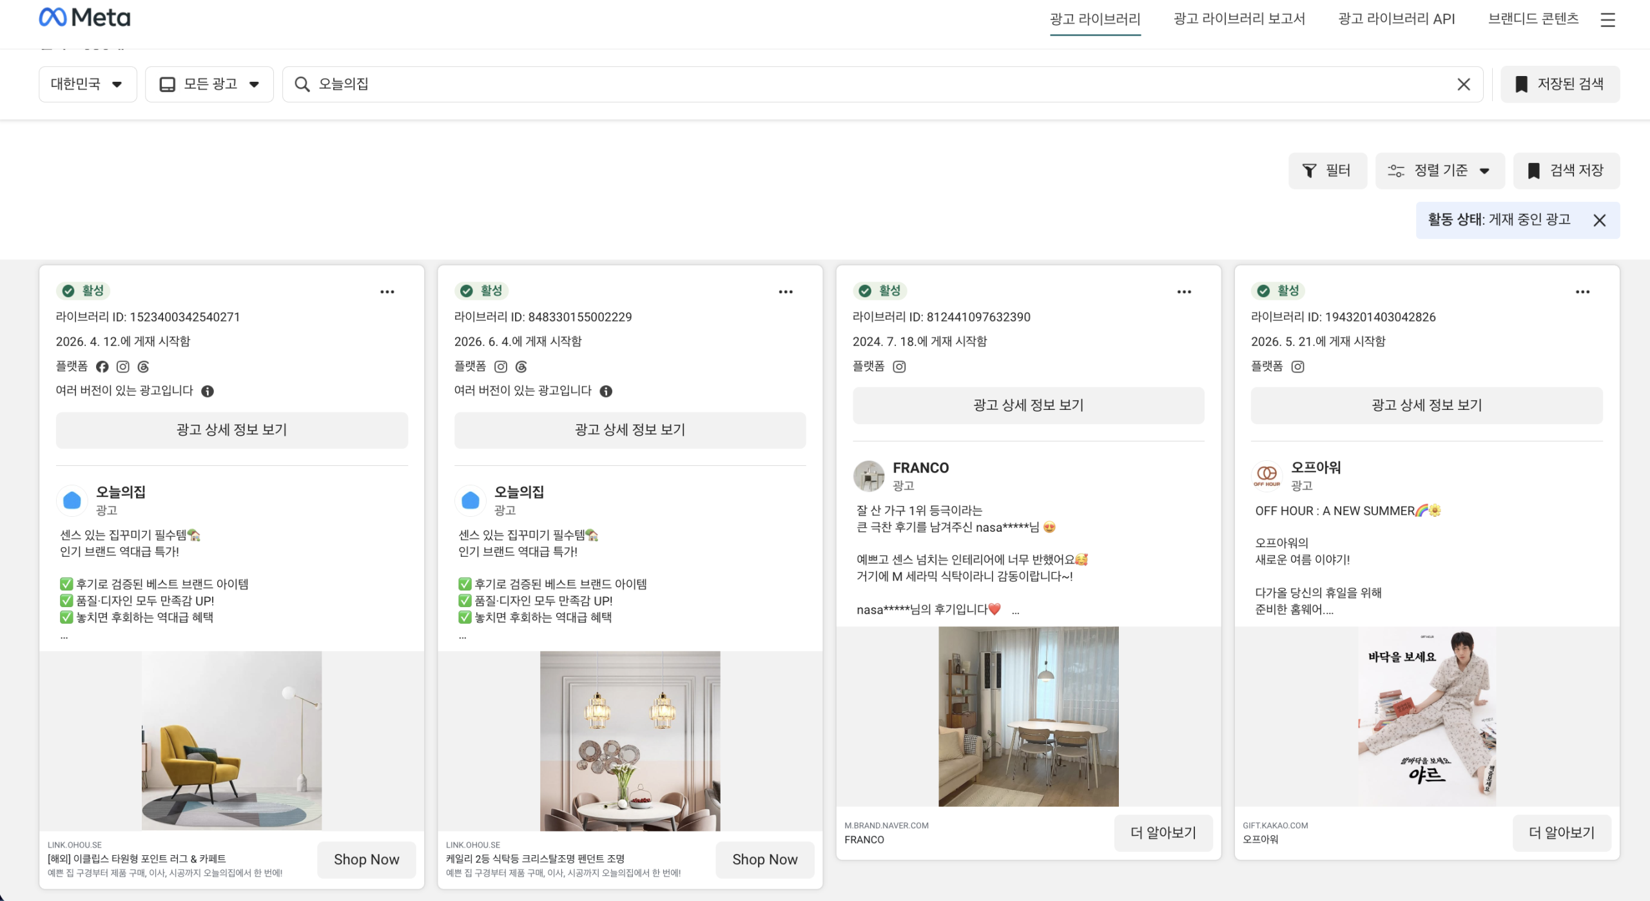This screenshot has height=901, width=1650.
Task: Click 더 알아보기 on 오프아워 ad
Action: [x=1562, y=833]
